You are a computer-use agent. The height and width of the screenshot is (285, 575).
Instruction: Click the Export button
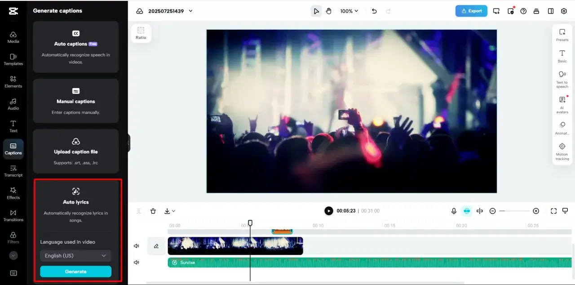[x=471, y=11]
